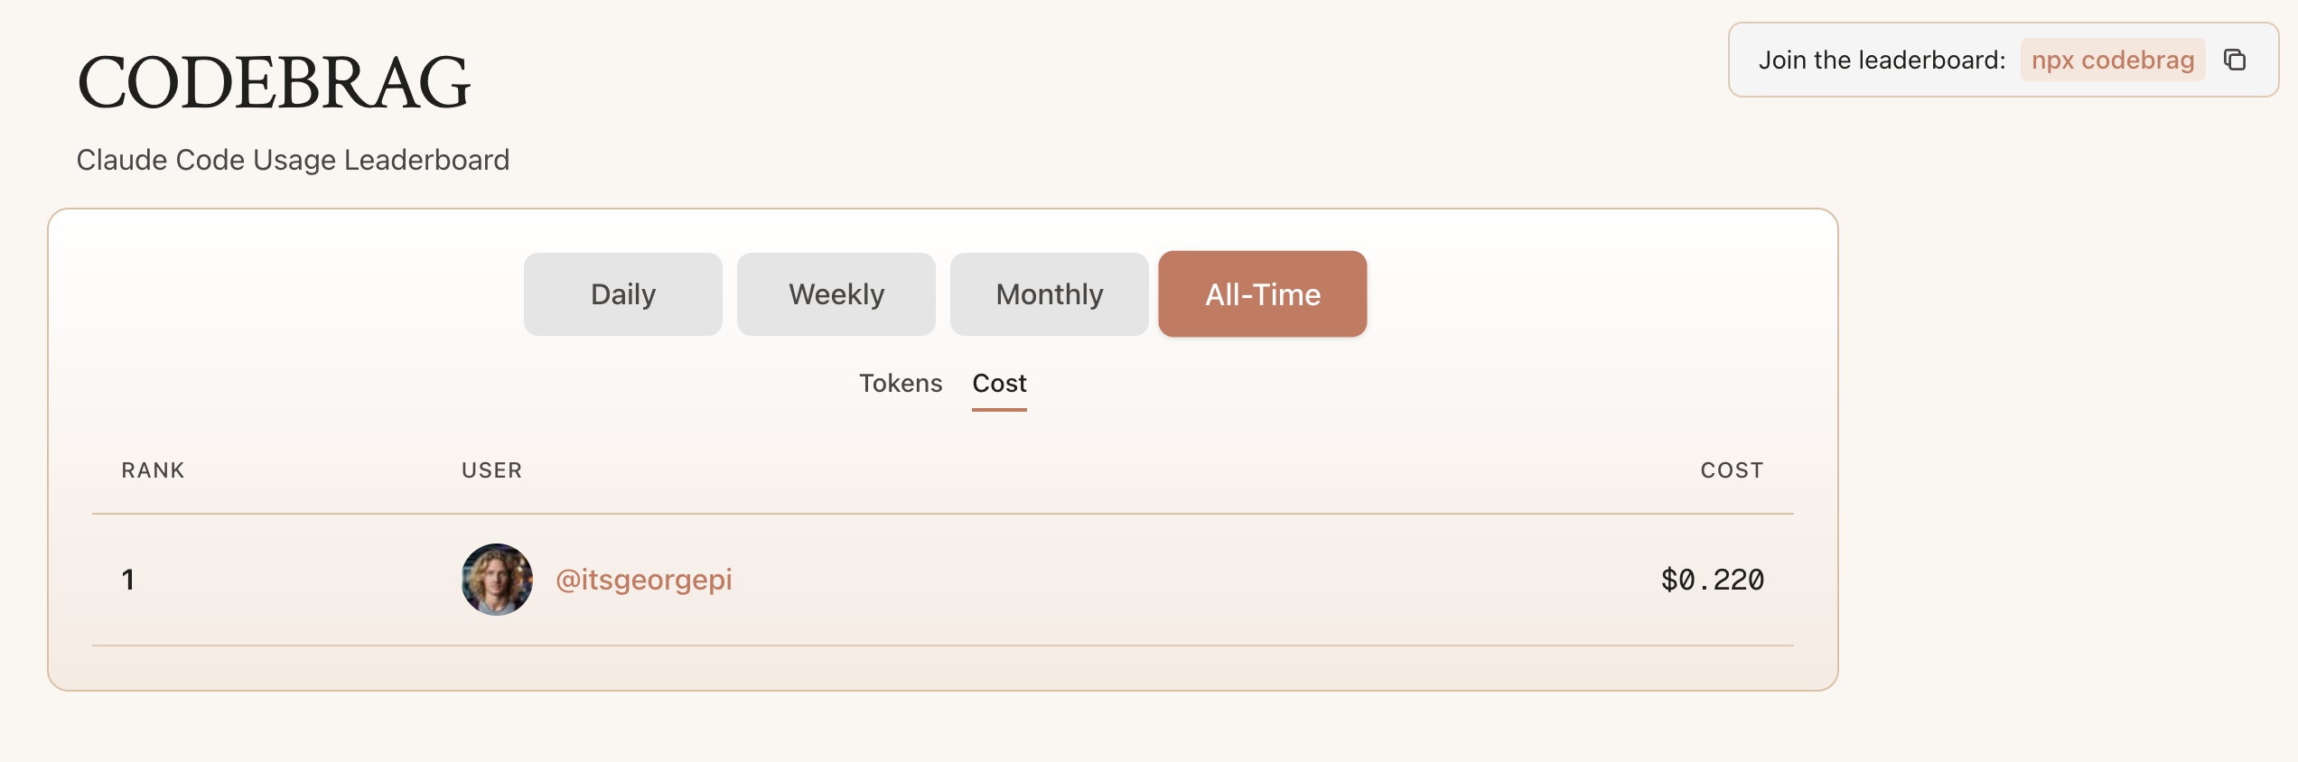Click the Claude Code Usage Leaderboard subtitle
2298x762 pixels.
(293, 160)
